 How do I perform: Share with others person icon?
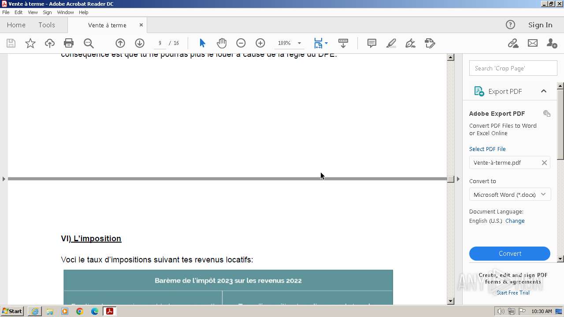[552, 43]
